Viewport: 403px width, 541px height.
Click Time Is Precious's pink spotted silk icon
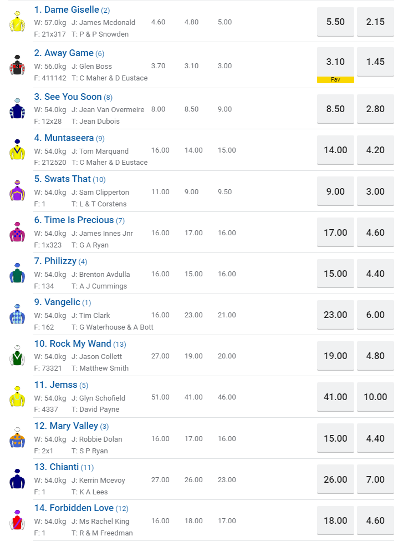(x=17, y=232)
